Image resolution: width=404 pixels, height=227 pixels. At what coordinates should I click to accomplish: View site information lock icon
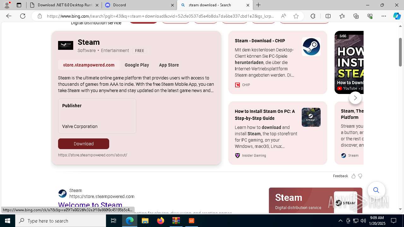click(x=40, y=16)
